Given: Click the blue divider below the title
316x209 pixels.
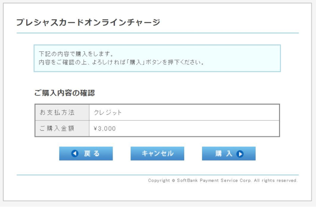Looking at the screenshot, I should tap(158, 33).
